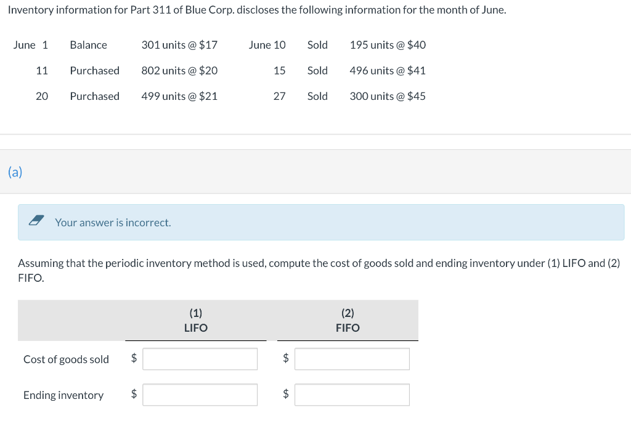Image resolution: width=631 pixels, height=431 pixels.
Task: Click '300 units @ $45' sold text
Action: (388, 96)
